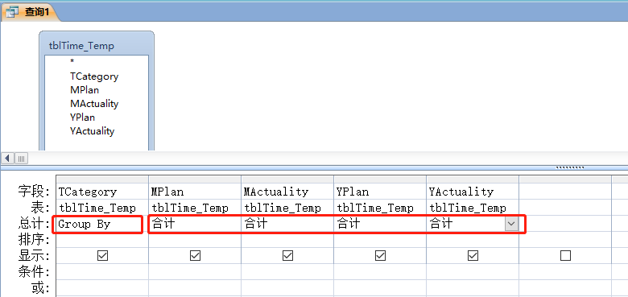Select MPlan in the tblTime_Temp field list
Image resolution: width=628 pixels, height=297 pixels.
[x=85, y=90]
